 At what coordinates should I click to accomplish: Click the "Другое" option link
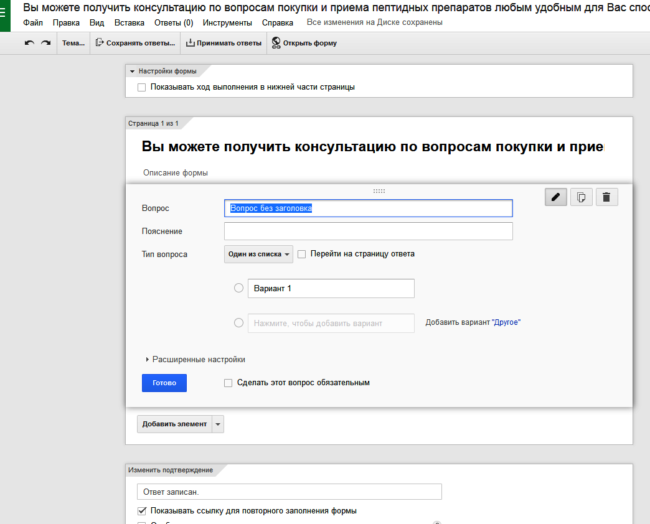[506, 322]
